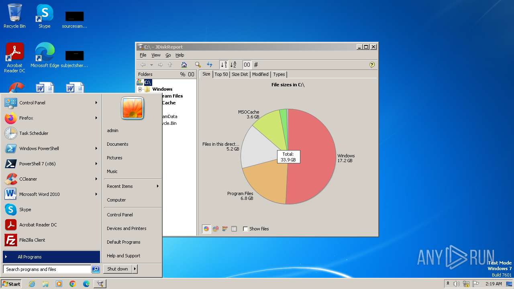This screenshot has height=289, width=514.
Task: Open CCleaner from Start menu
Action: tap(51, 179)
